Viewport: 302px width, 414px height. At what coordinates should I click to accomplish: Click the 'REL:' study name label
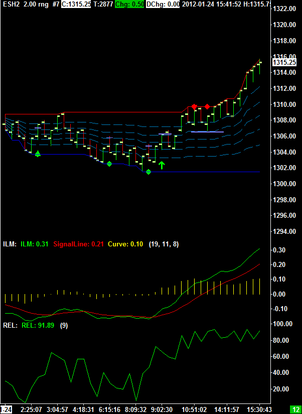(11, 326)
